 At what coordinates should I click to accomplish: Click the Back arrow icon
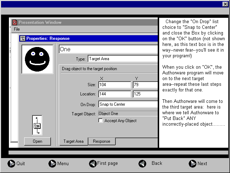[x=142, y=163]
